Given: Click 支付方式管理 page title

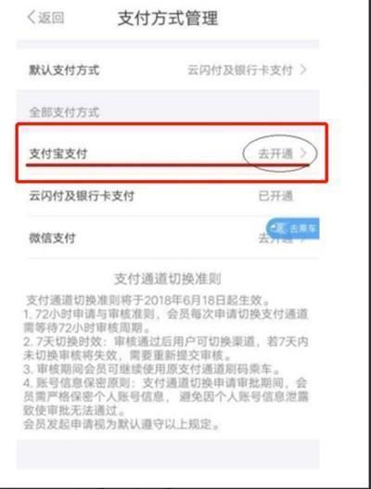Looking at the screenshot, I should click(168, 18).
